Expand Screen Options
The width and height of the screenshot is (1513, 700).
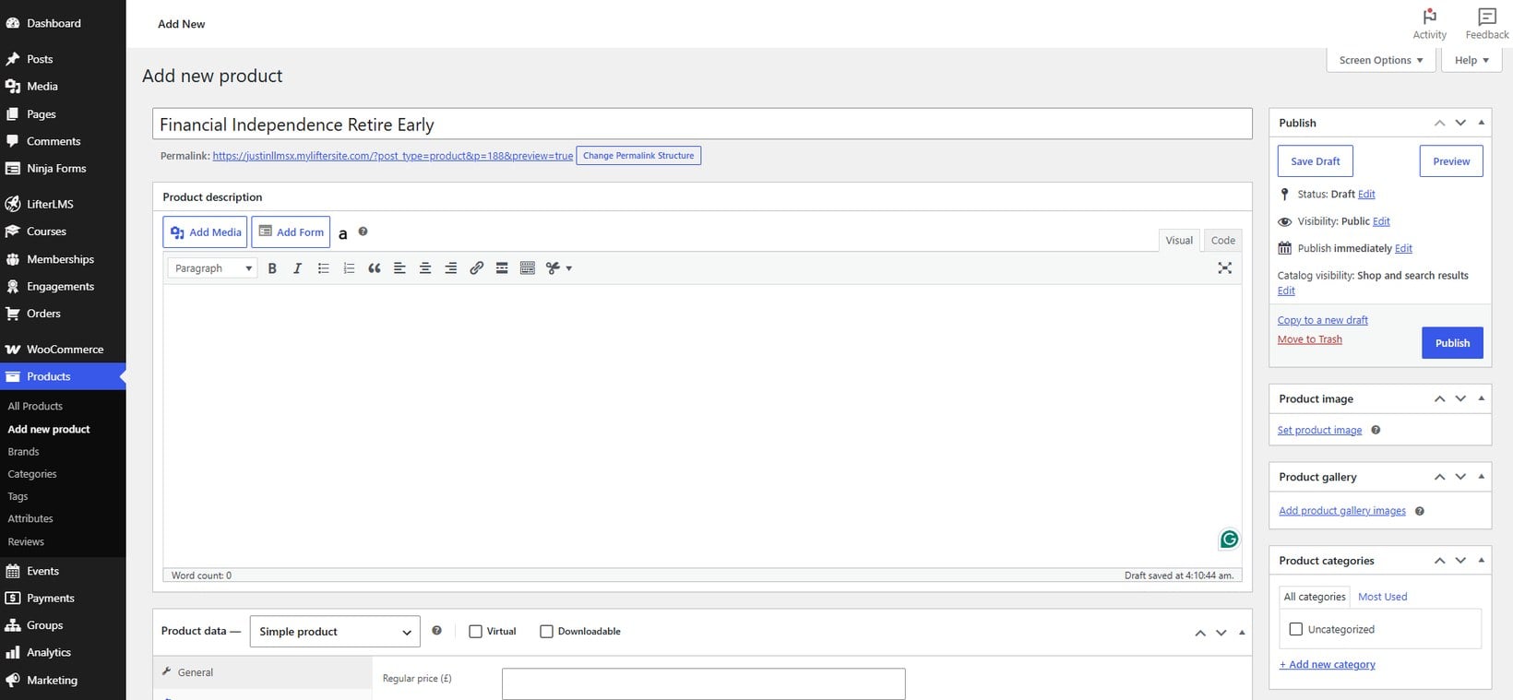(x=1380, y=60)
